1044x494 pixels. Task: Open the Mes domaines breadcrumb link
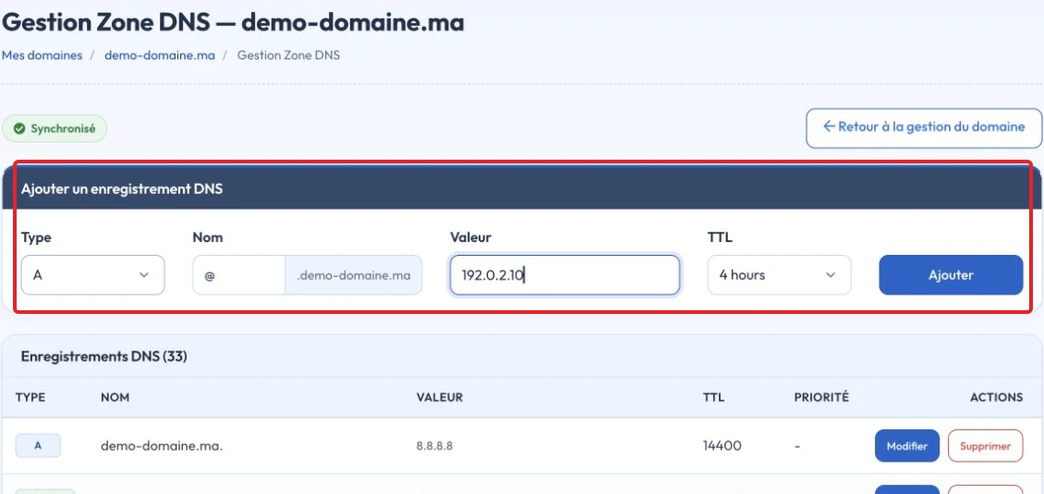(42, 55)
